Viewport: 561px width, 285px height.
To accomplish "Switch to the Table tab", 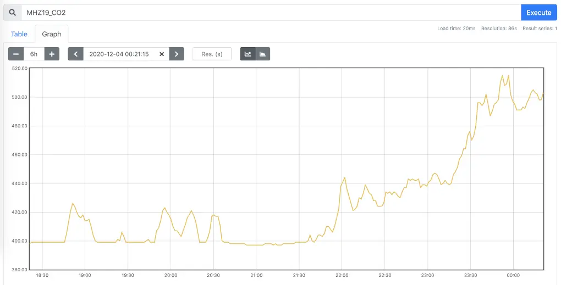I will 19,34.
